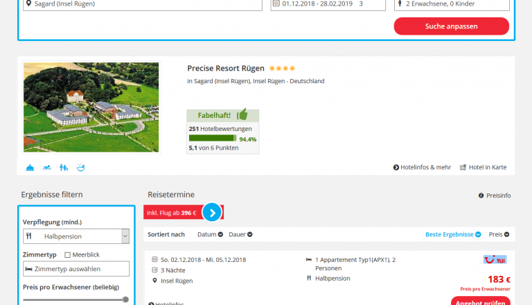Click the swimming pool amenity icon
The height and width of the screenshot is (305, 532).
pyautogui.click(x=47, y=168)
